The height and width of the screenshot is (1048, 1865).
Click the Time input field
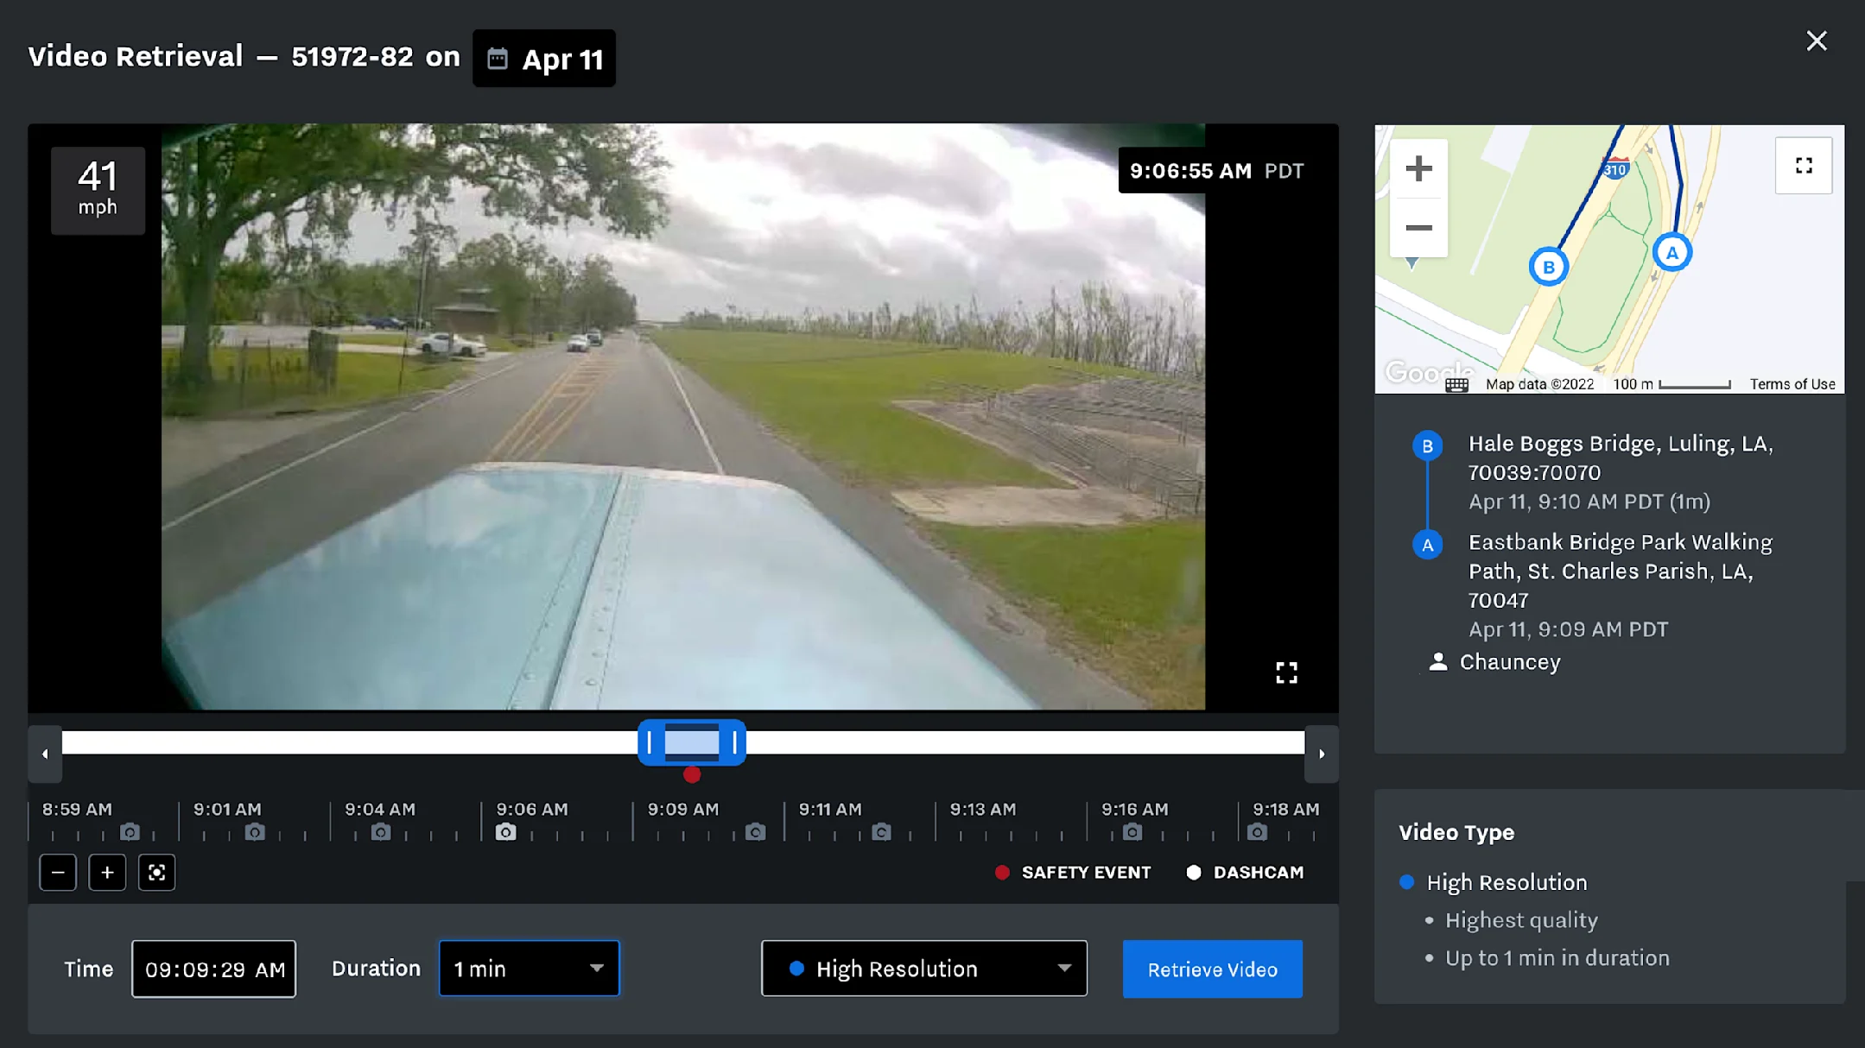213,969
